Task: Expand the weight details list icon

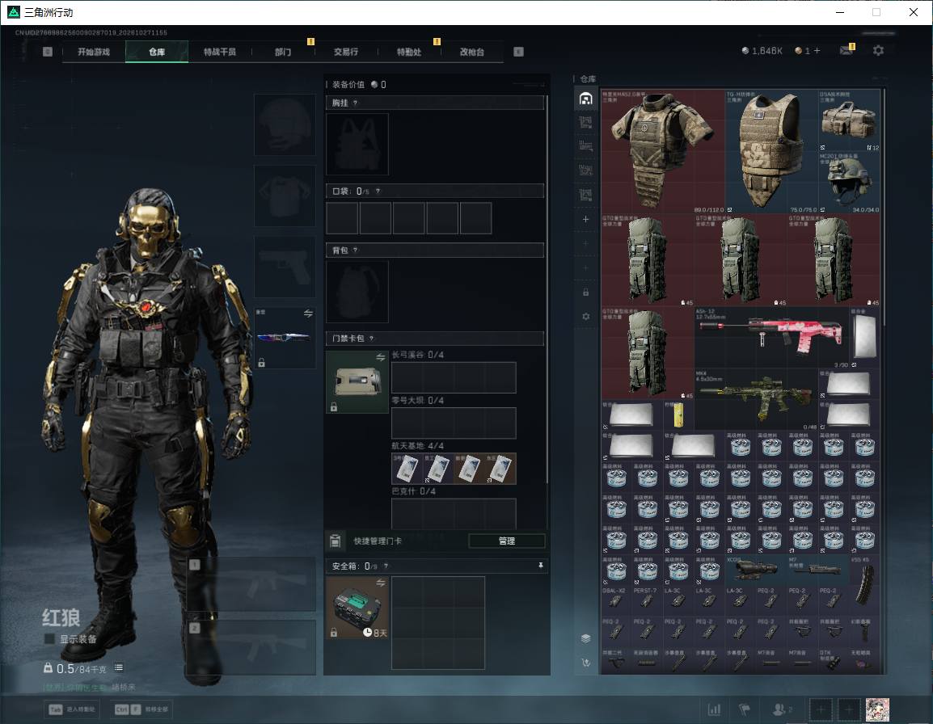Action: [x=119, y=668]
